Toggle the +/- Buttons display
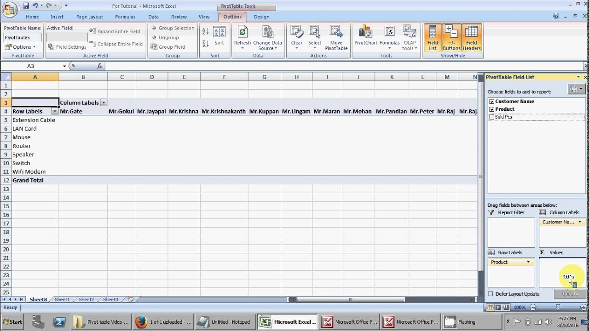 451,38
